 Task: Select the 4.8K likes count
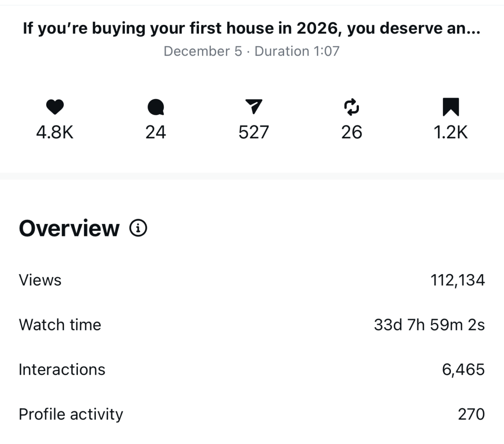[55, 132]
